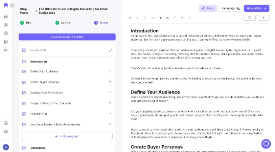Expand the Invest in SEO chevron
Screen dimensions: 275x152
tap(110, 113)
